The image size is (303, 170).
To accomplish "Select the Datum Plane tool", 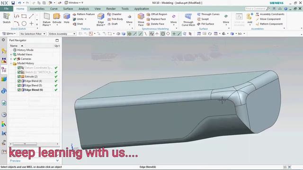I will (x=46, y=19).
